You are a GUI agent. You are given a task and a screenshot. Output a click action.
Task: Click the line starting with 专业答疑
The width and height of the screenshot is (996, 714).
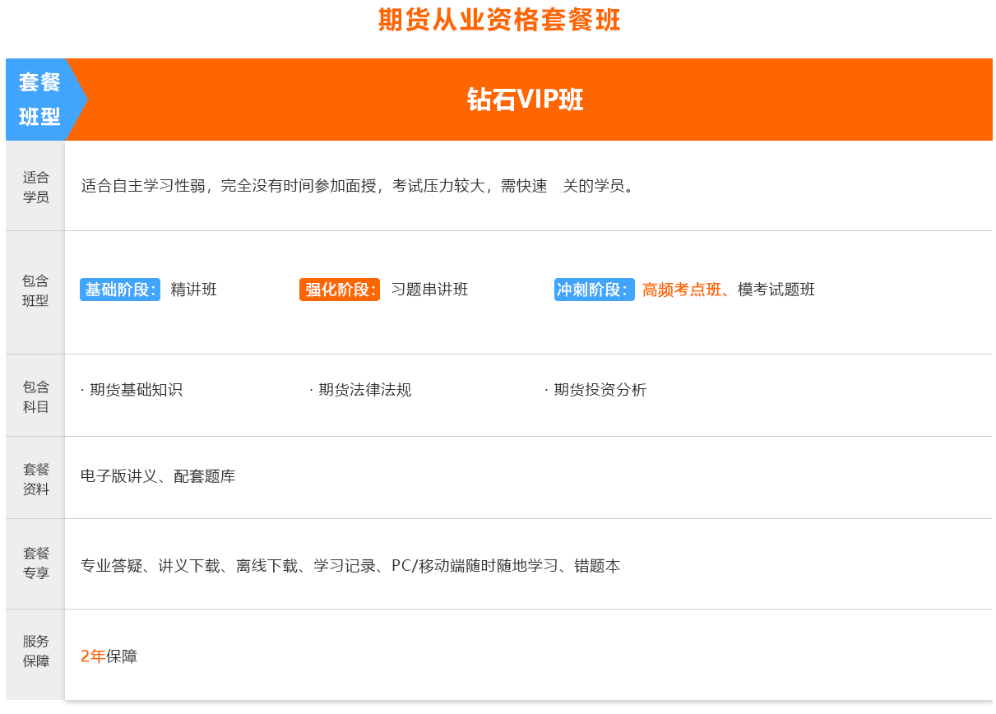click(350, 566)
